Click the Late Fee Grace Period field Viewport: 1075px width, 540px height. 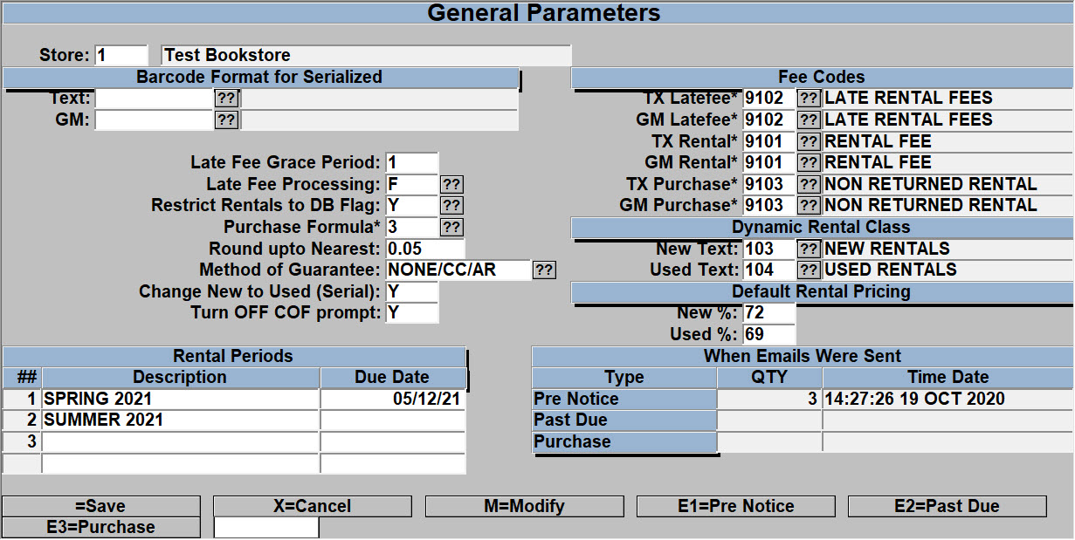click(412, 163)
